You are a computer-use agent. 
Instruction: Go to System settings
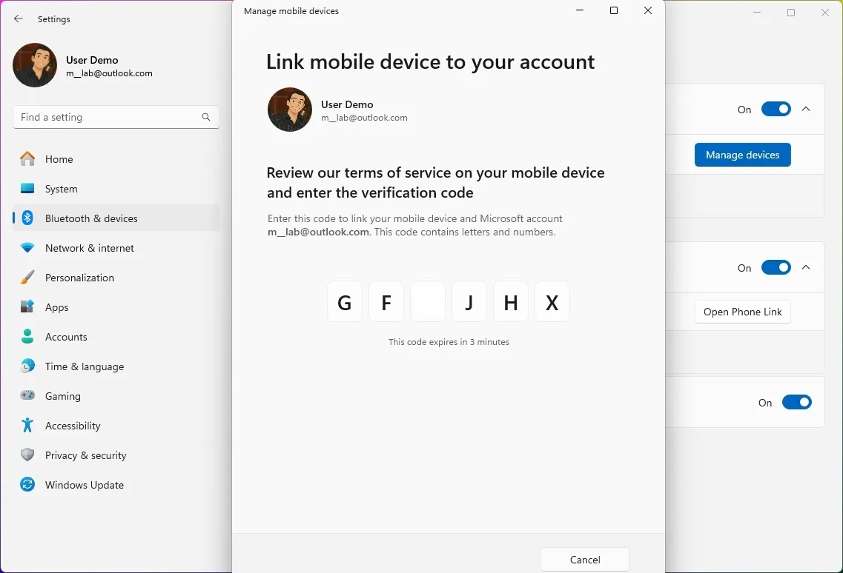pos(116,189)
